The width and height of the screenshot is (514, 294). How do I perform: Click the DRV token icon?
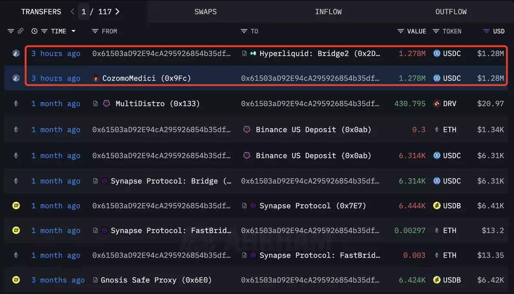(x=437, y=104)
